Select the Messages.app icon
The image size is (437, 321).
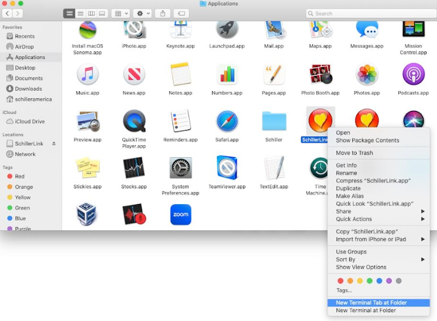coord(367,30)
